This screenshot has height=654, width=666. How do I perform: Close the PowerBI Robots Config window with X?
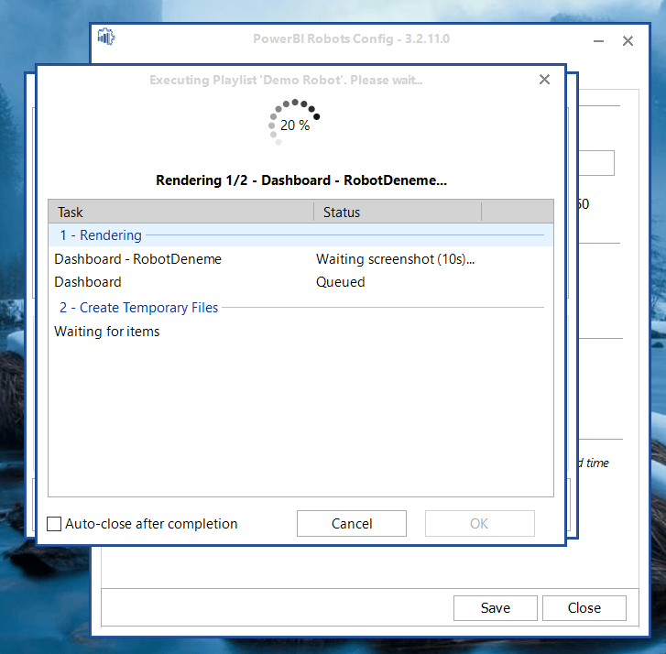pos(628,41)
